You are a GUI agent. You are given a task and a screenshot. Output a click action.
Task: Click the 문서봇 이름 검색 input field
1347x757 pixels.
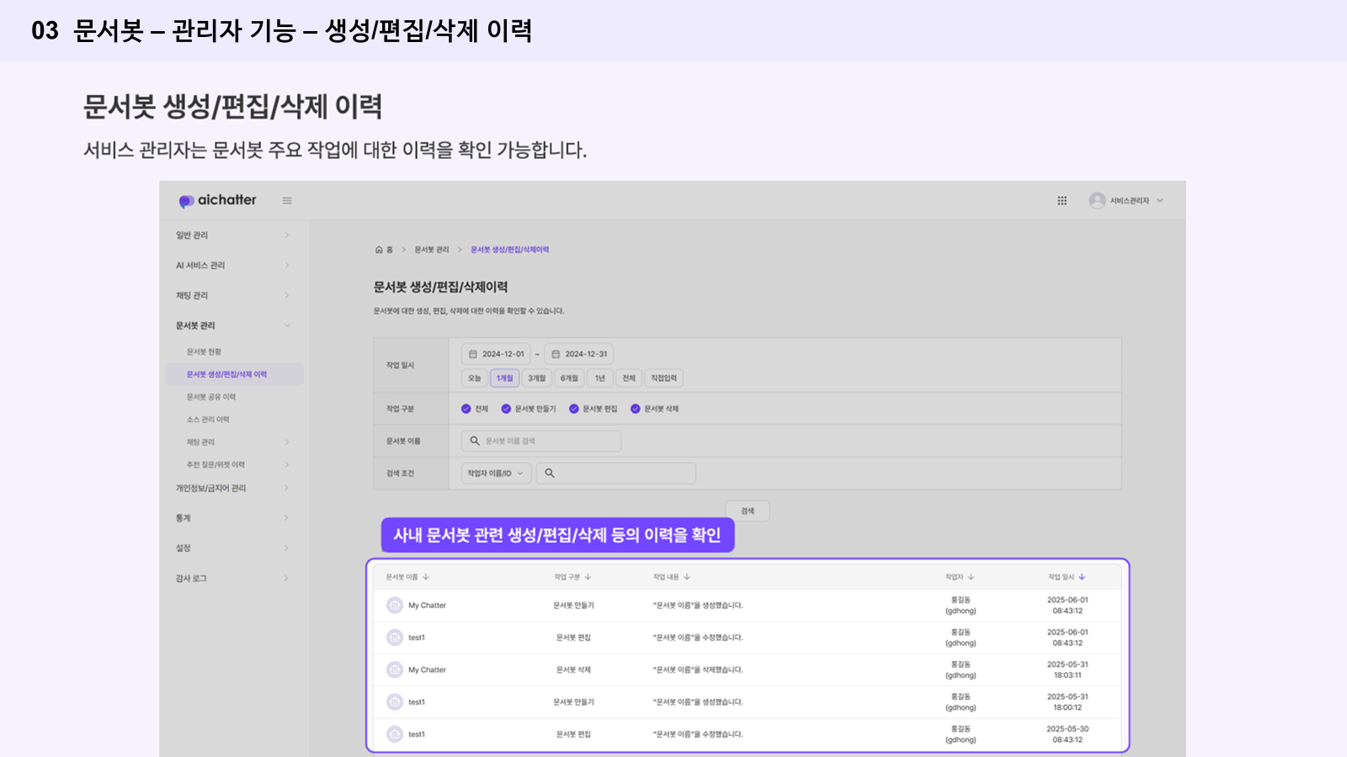point(541,441)
